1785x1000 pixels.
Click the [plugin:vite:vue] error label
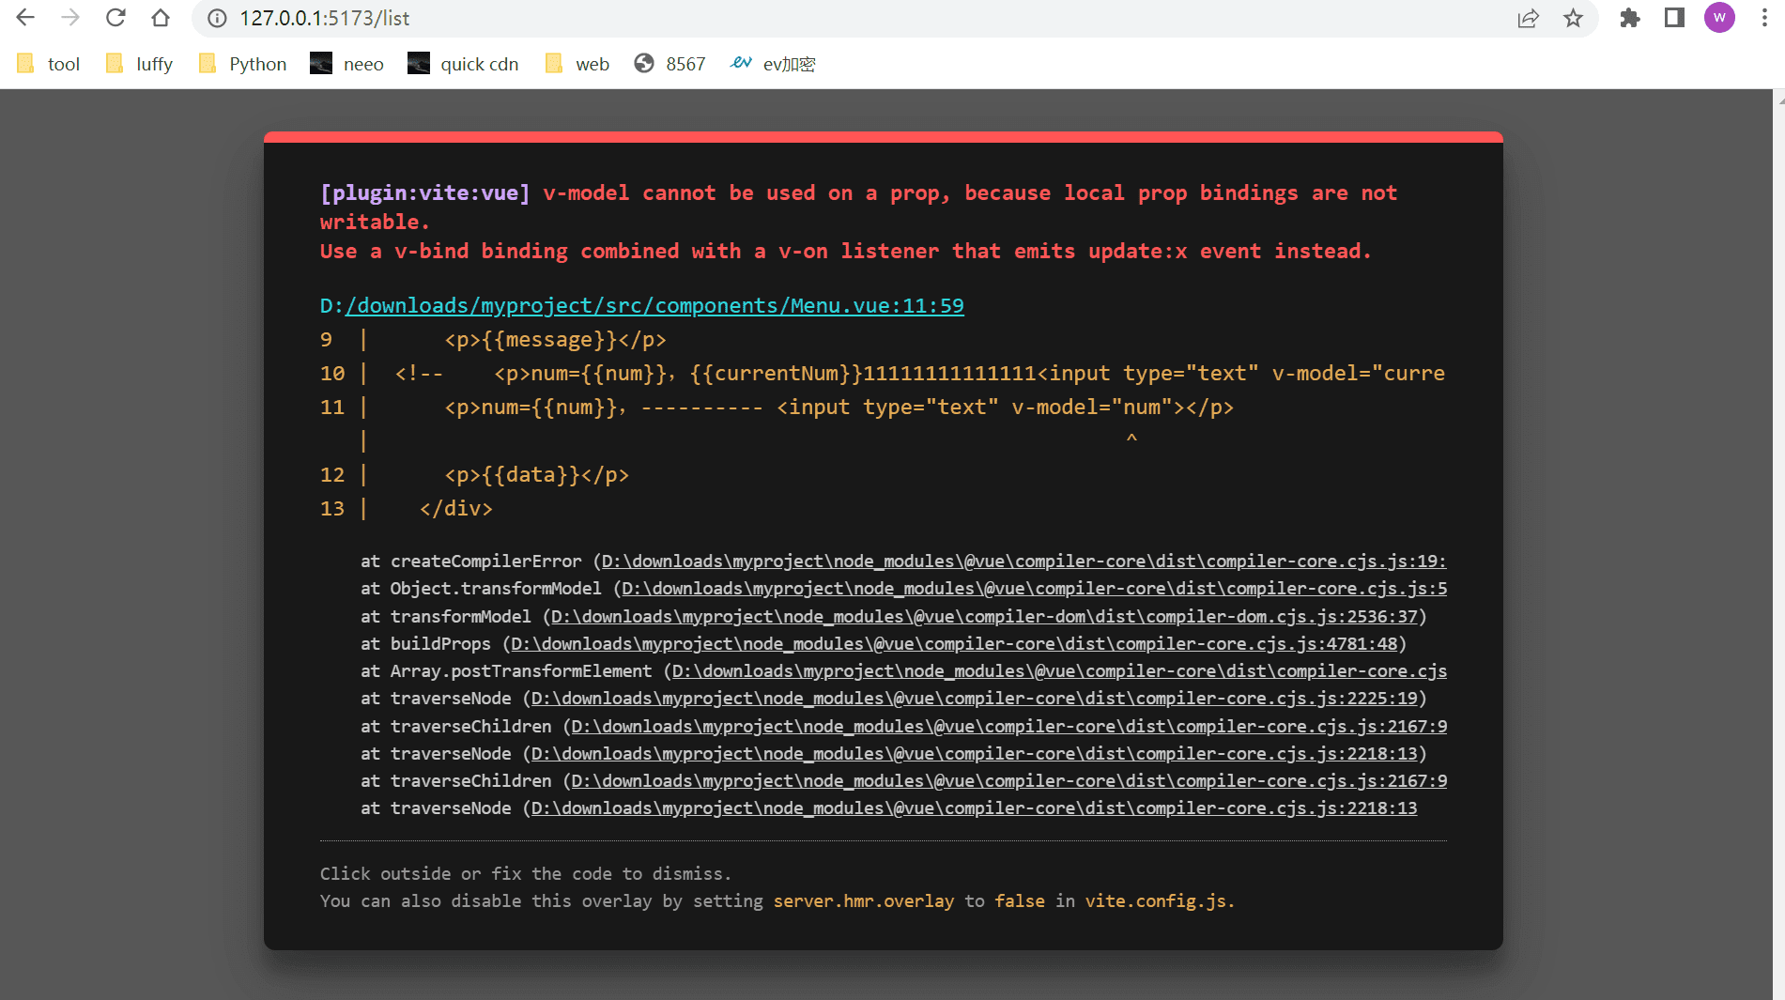[424, 193]
